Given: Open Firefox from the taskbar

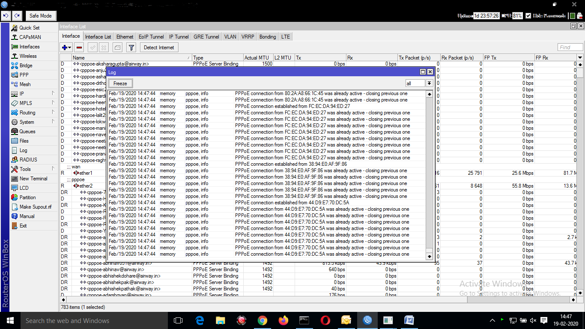Looking at the screenshot, I should point(284,320).
